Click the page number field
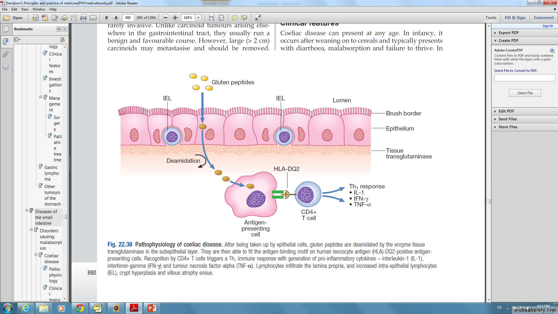The image size is (558, 314). pyautogui.click(x=128, y=18)
